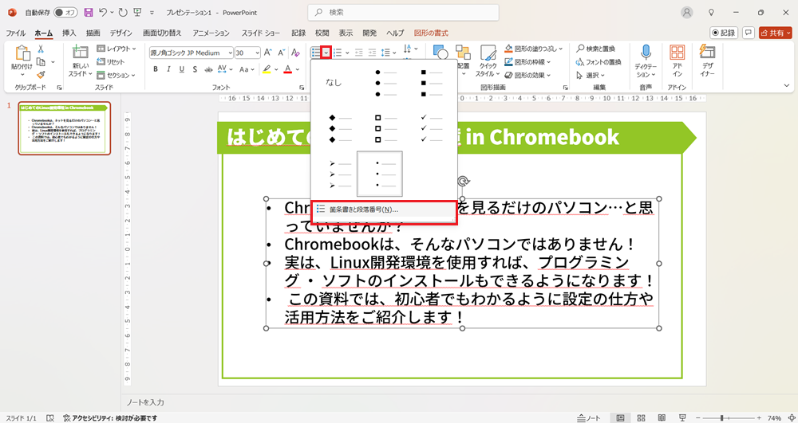
Task: Open 図形の枠線 shape outline menu
Action: (529, 62)
